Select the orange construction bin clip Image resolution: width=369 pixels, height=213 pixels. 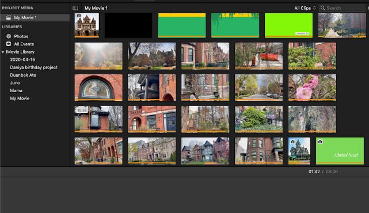(258, 56)
